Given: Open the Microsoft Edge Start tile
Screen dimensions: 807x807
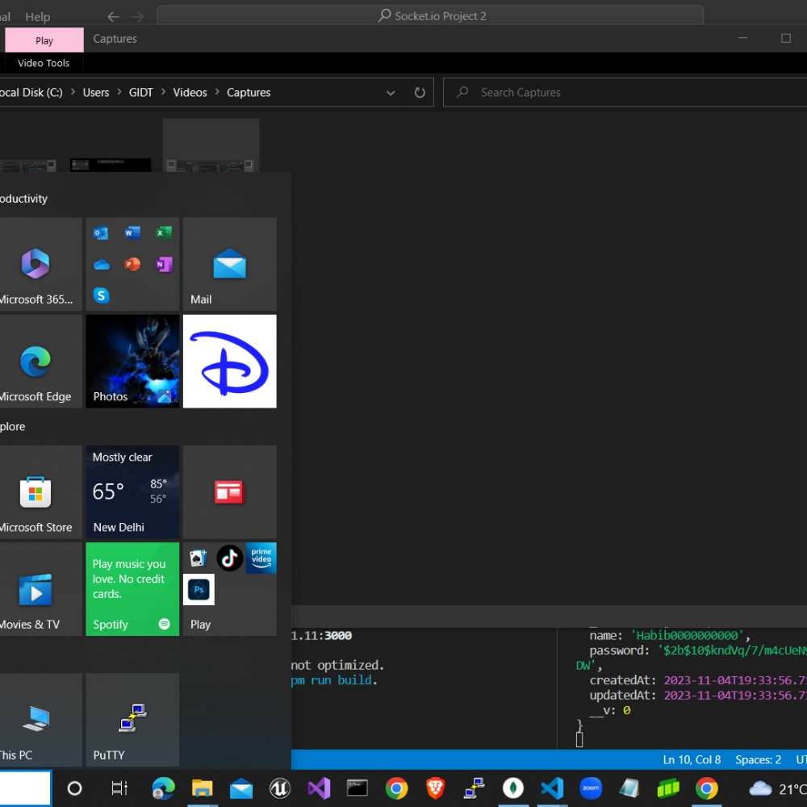Looking at the screenshot, I should pos(40,362).
